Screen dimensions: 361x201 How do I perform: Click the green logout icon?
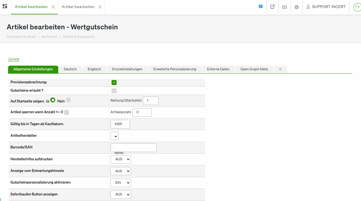point(357,7)
